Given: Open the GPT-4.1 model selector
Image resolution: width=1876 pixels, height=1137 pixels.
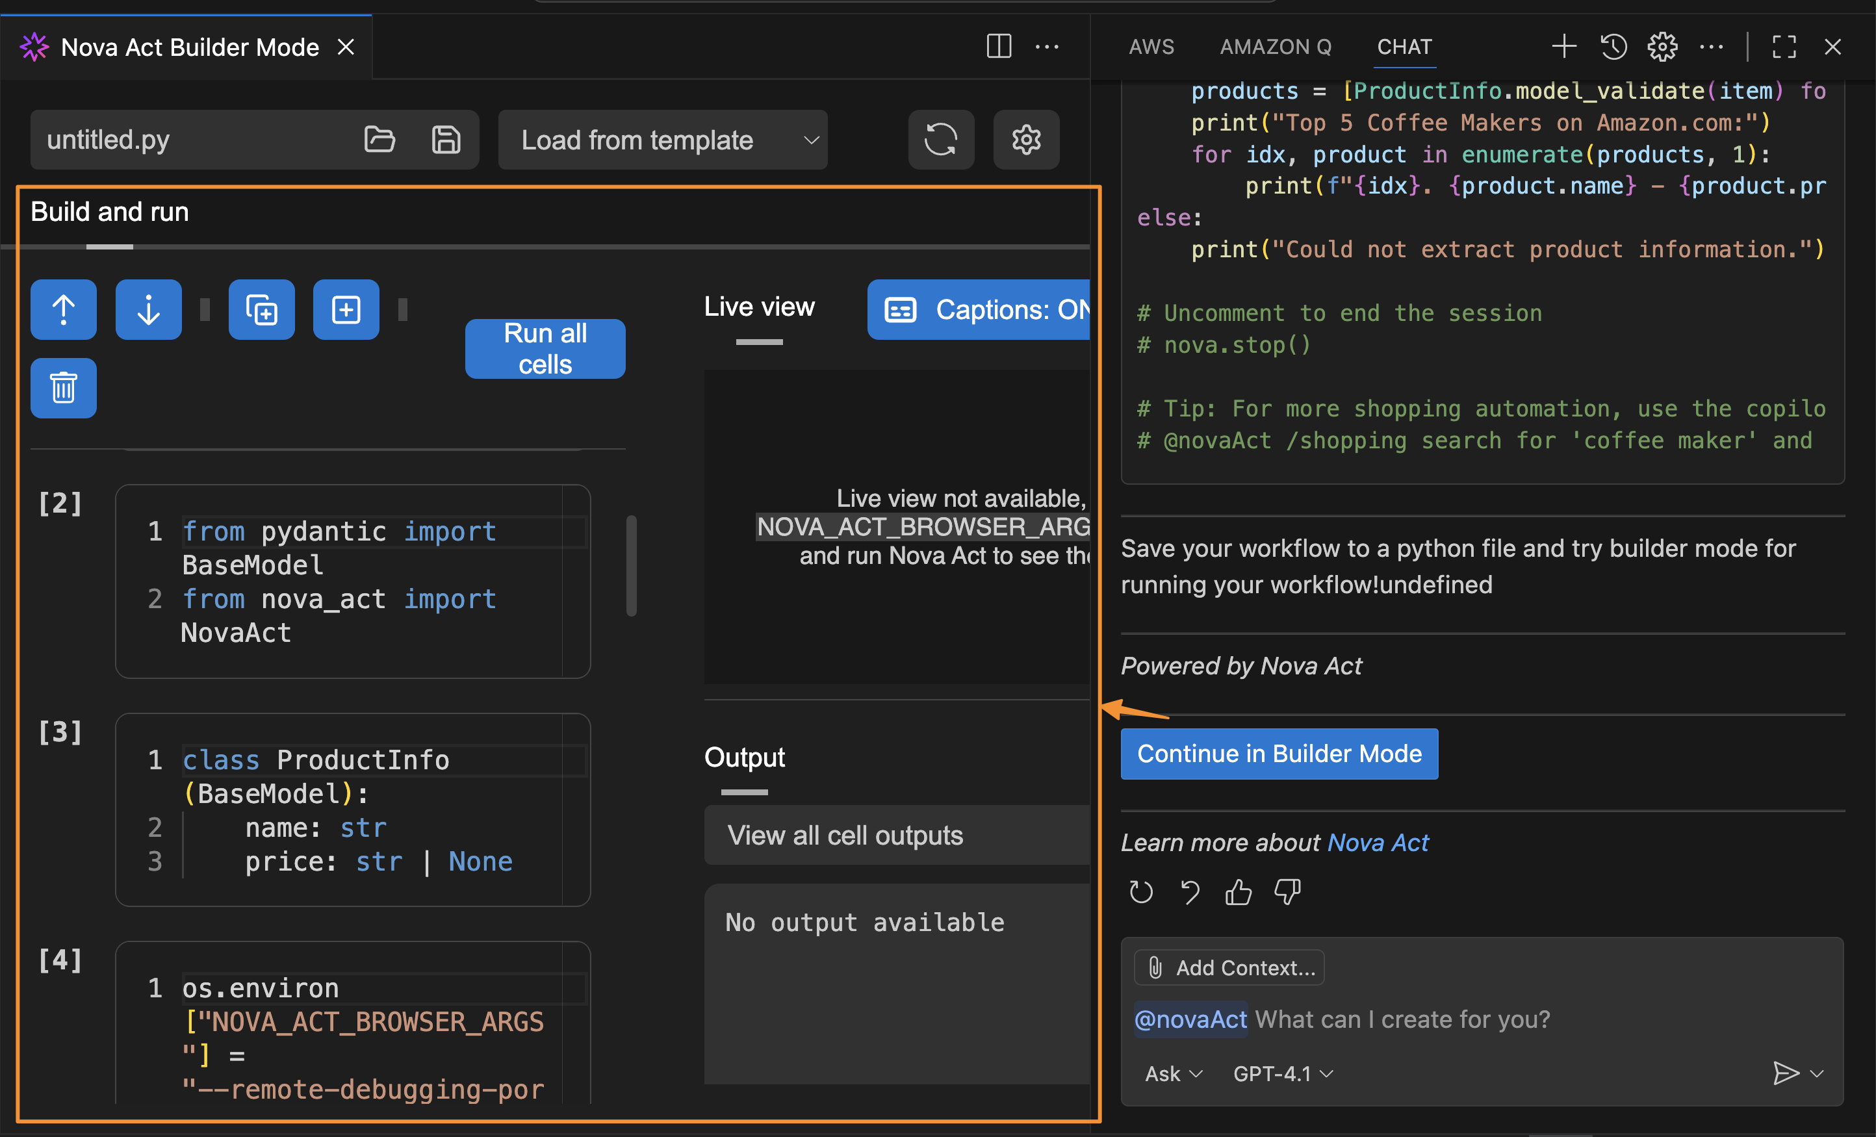Looking at the screenshot, I should (1283, 1074).
